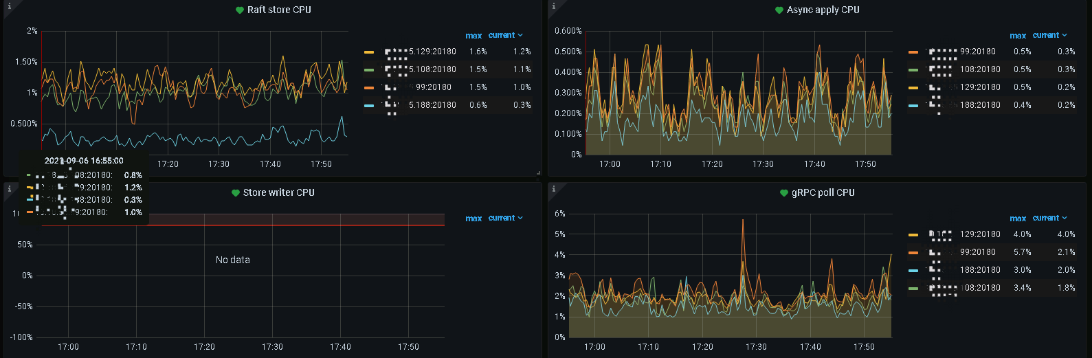Sort Raft store legend by current column
1092x358 pixels.
[x=505, y=35]
